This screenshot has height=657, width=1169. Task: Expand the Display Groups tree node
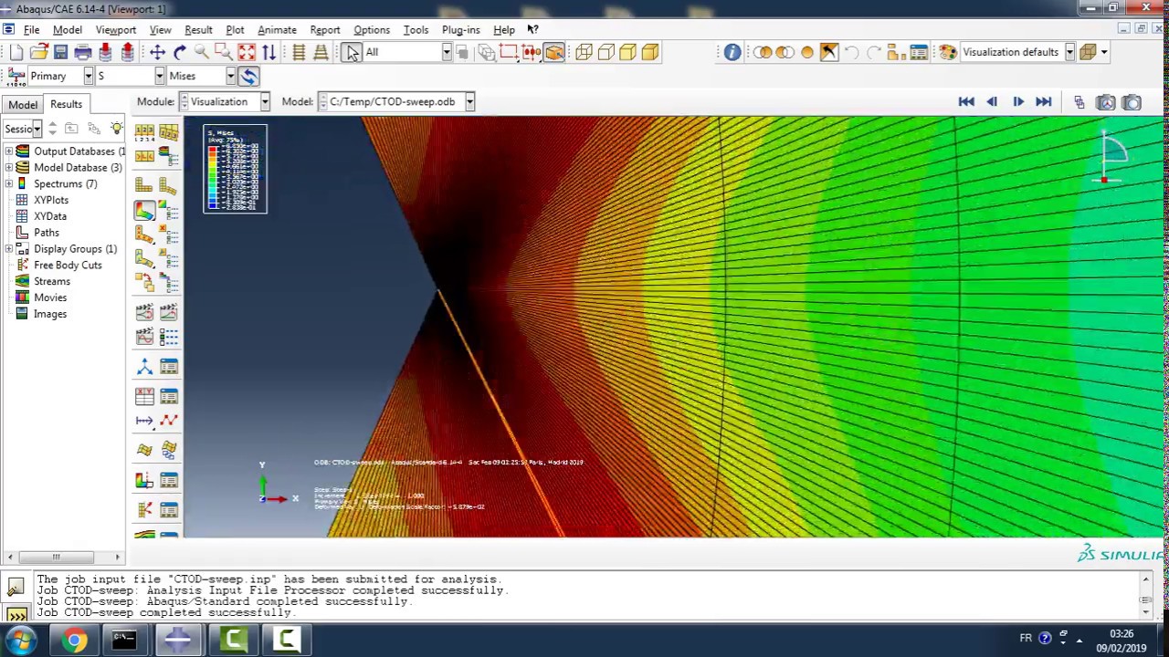(9, 249)
